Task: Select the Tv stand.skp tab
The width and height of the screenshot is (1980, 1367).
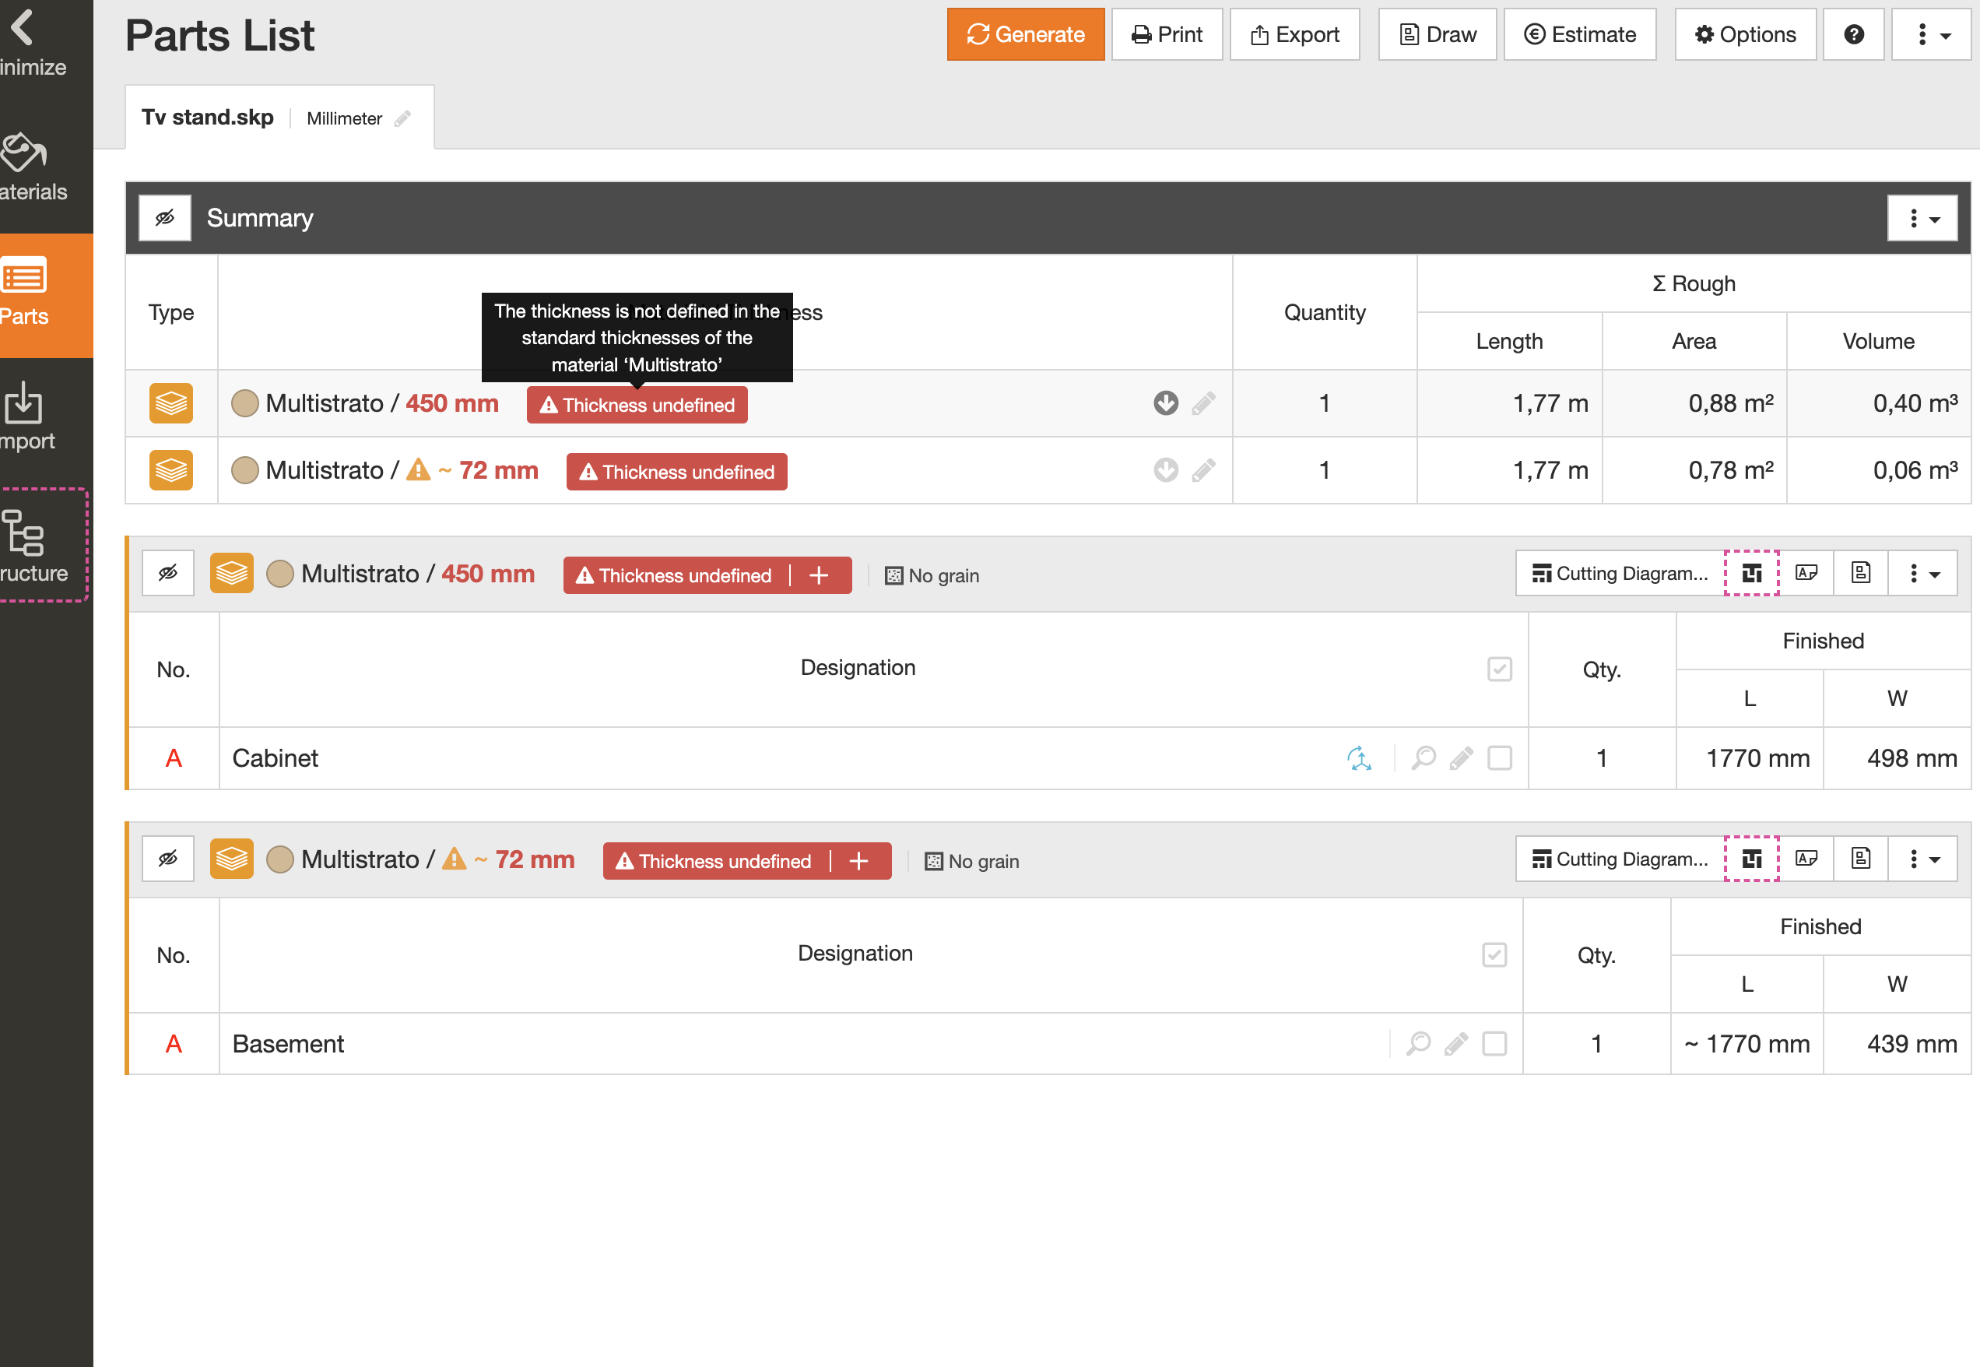Action: 208,118
